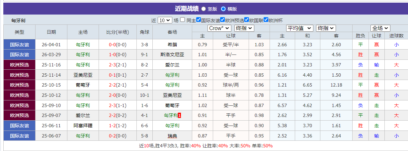Click home team 亚美尼亚 in the 25-11-14 row

83,75
